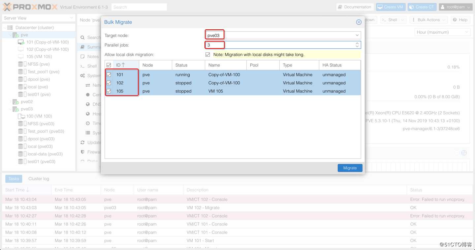Sort by the Pool column header

point(263,65)
